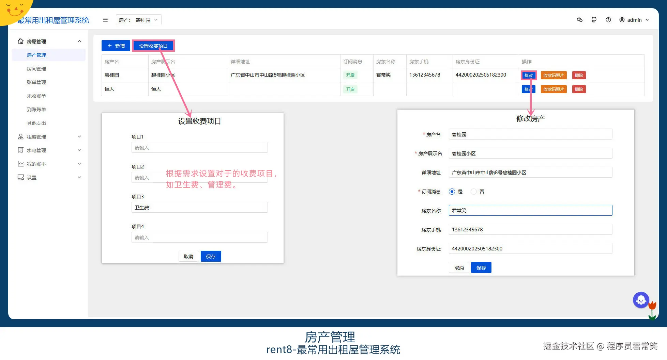Select the 是 radio button for 订阅消息
The width and height of the screenshot is (667, 360).
click(x=452, y=191)
